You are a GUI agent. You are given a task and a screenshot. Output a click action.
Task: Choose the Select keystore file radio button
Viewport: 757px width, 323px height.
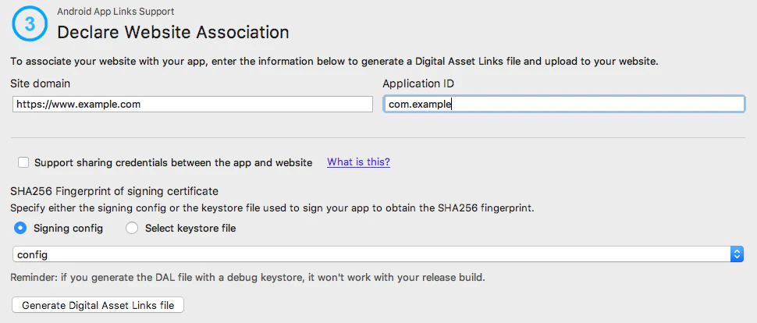point(132,228)
